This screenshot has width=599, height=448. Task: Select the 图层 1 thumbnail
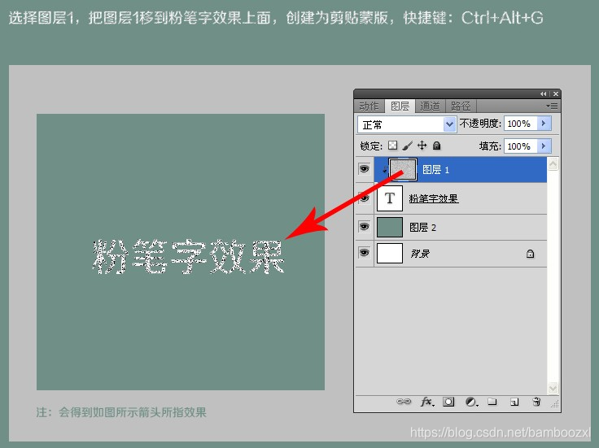click(x=403, y=169)
